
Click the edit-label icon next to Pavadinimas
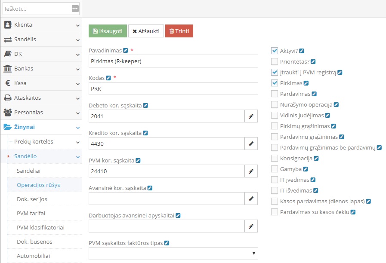coord(126,51)
